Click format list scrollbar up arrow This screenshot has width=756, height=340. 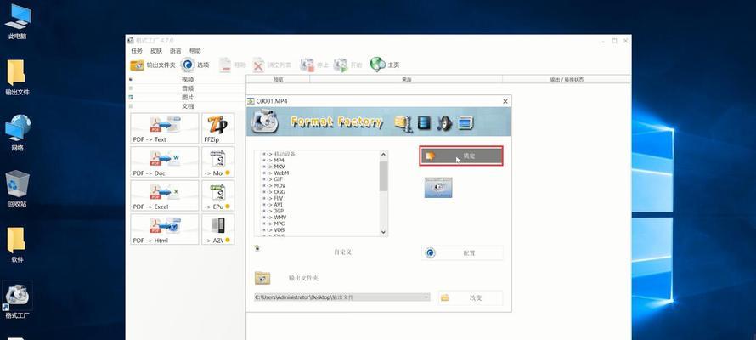pyautogui.click(x=384, y=155)
